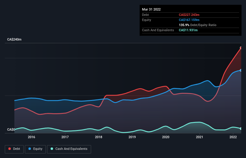The height and width of the screenshot is (158, 246).
Task: Click the 2018 x-axis label
Action: (99, 137)
